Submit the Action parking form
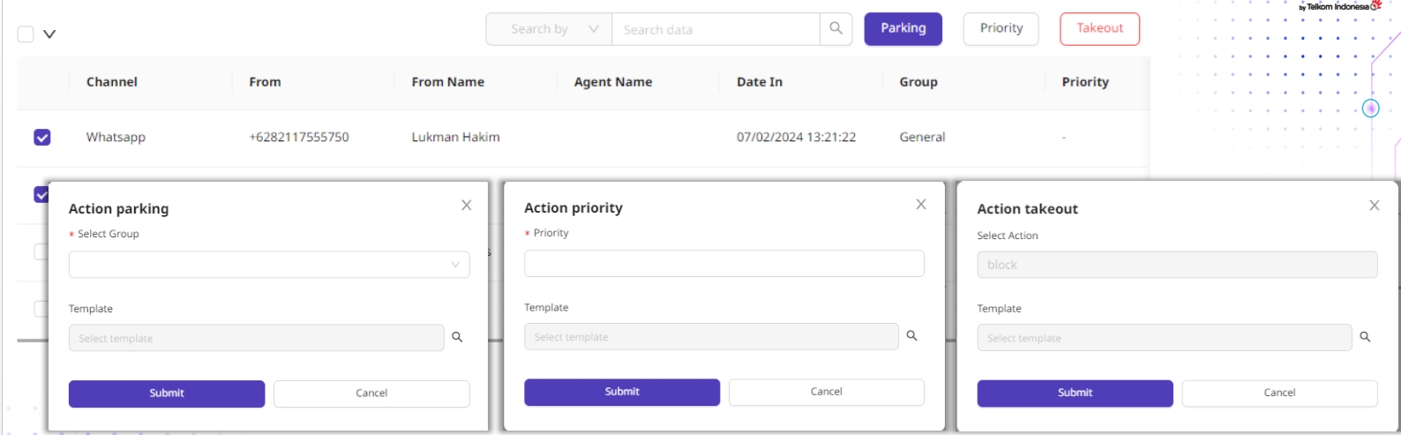 tap(167, 394)
